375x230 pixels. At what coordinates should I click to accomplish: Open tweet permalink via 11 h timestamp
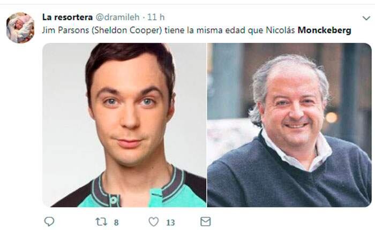pyautogui.click(x=156, y=17)
